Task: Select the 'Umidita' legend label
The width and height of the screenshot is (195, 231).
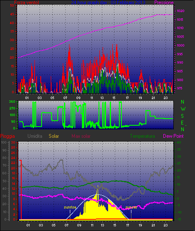Action: 35,136
